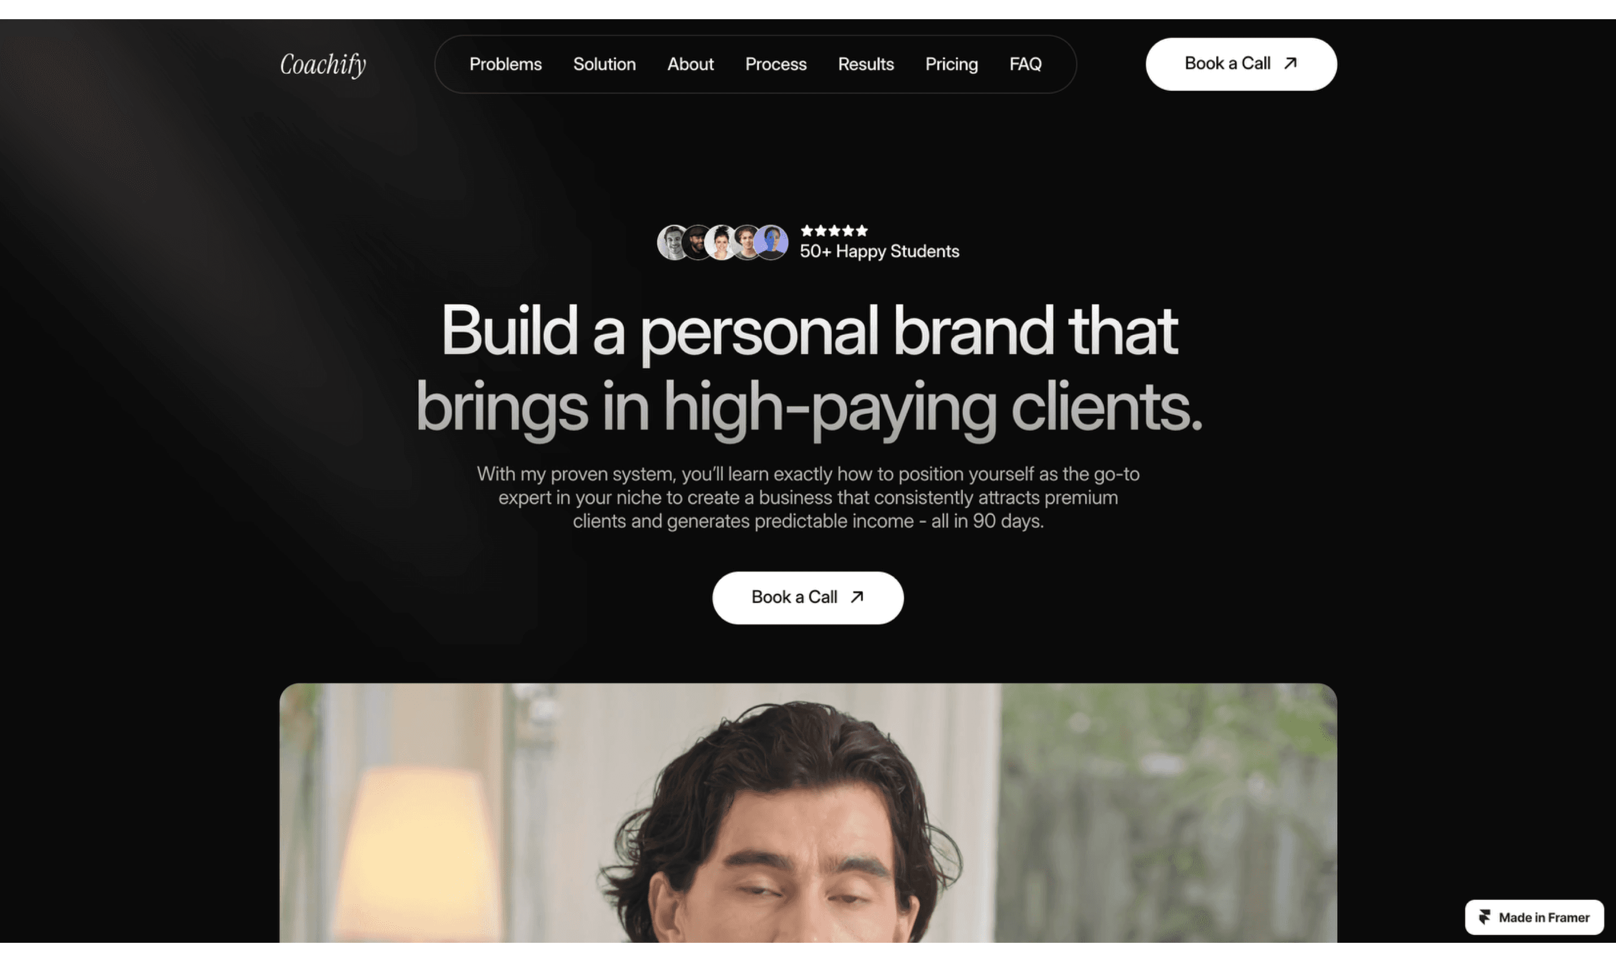Click the arrow icon in header Book a Call
The image size is (1616, 962).
click(x=1290, y=63)
